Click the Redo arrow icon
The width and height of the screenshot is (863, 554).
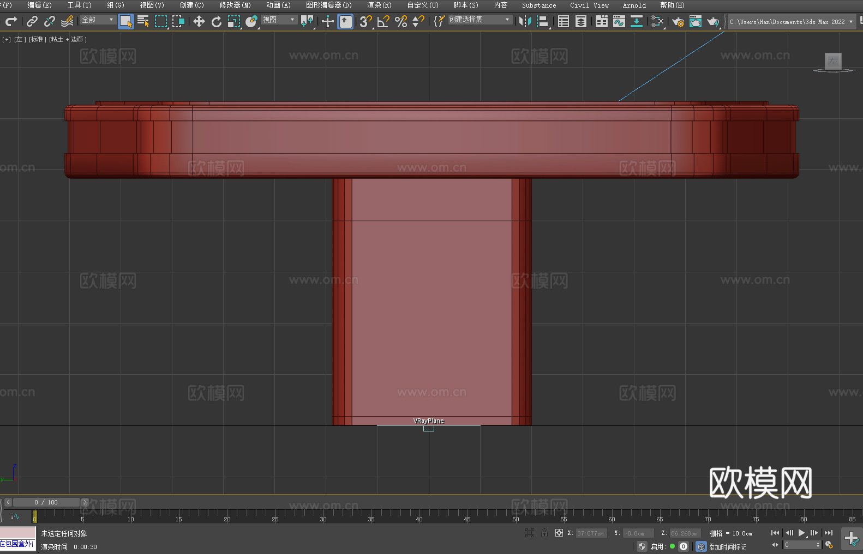tap(11, 21)
